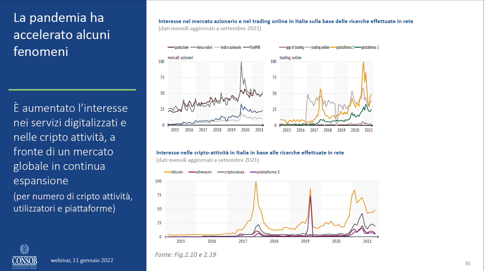484x271 pixels.
Task: Click '2019' label on the cripto-attività chart axis
Action: click(305, 241)
